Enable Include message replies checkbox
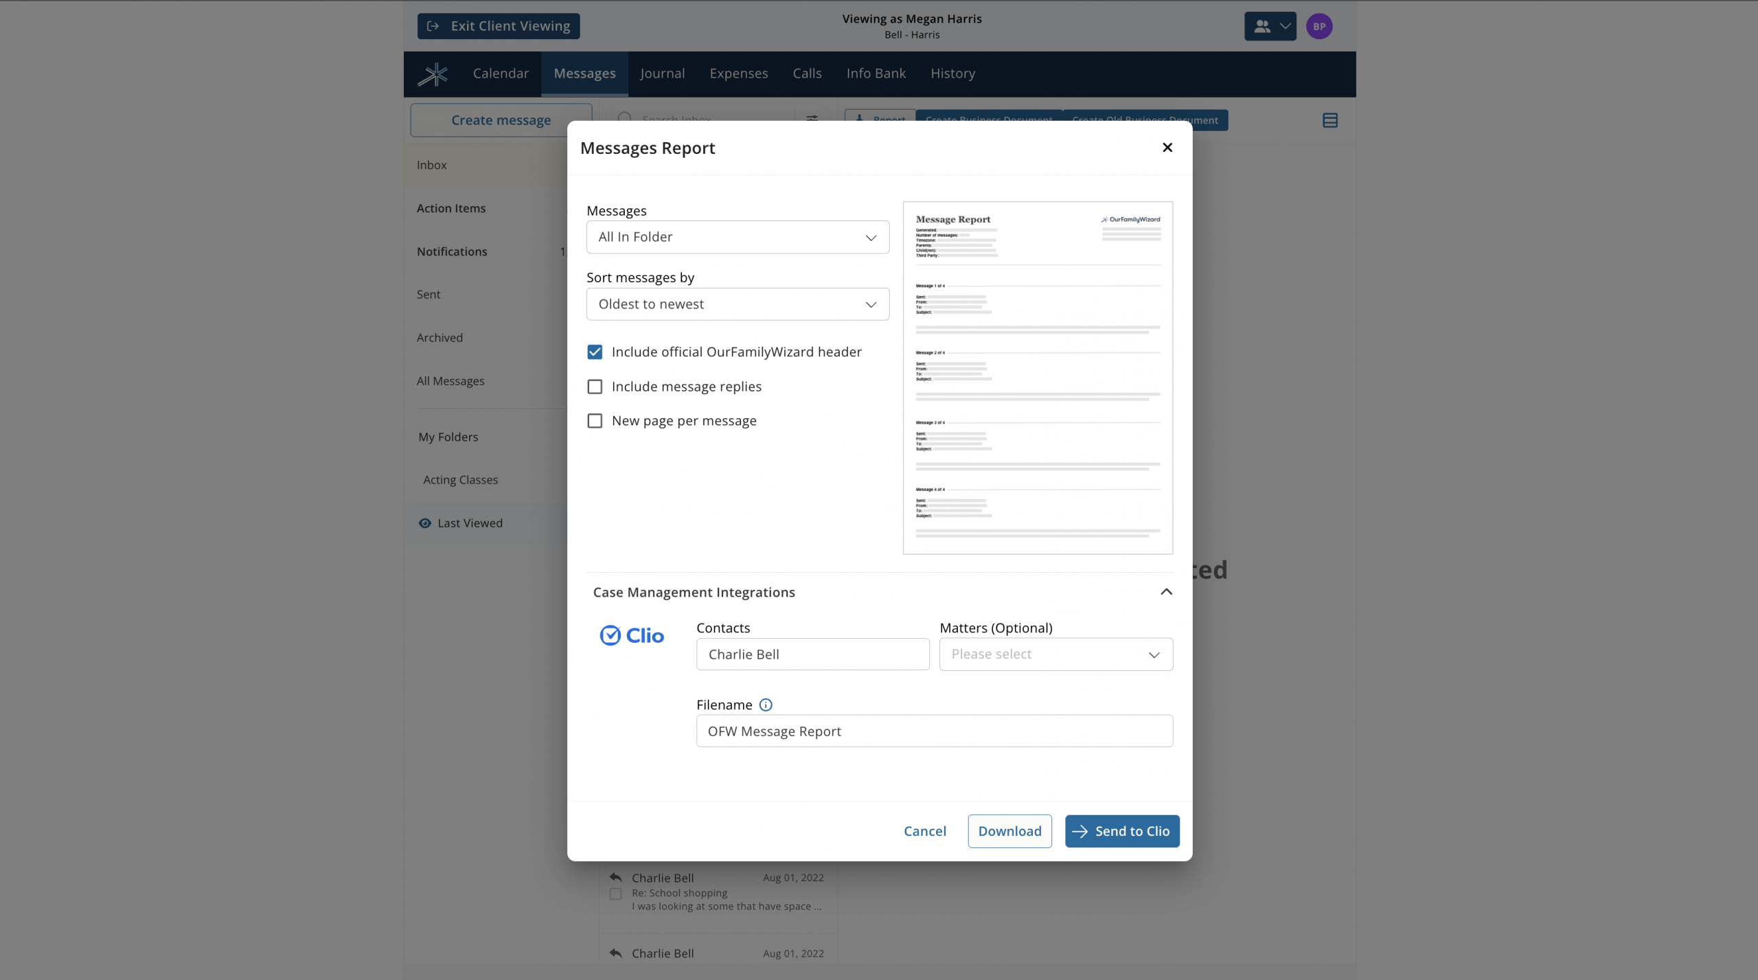1758x980 pixels. point(595,387)
